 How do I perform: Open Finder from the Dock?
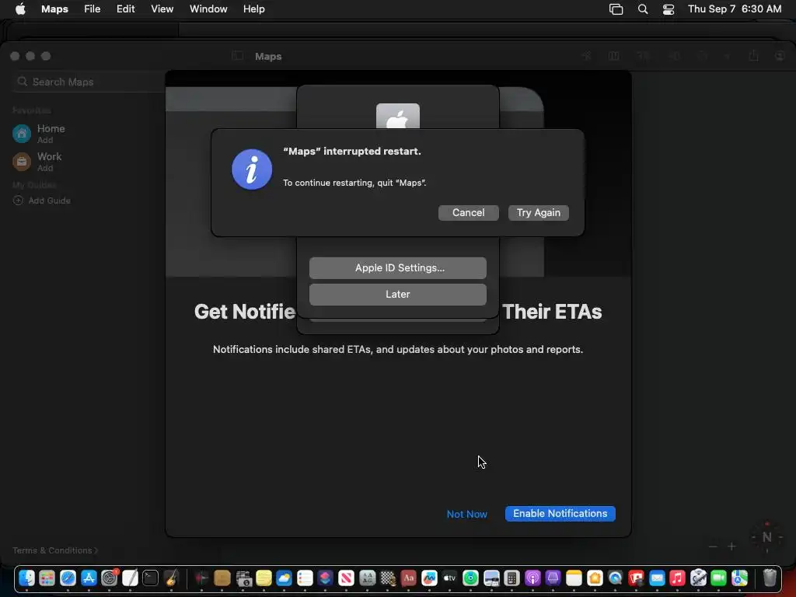[x=26, y=578]
